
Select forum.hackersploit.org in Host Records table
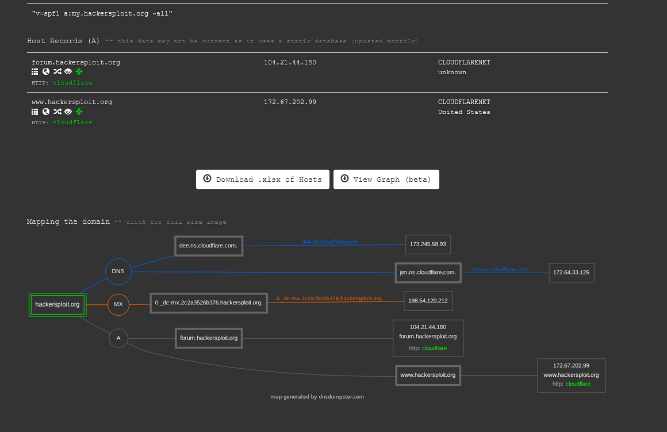pos(76,62)
